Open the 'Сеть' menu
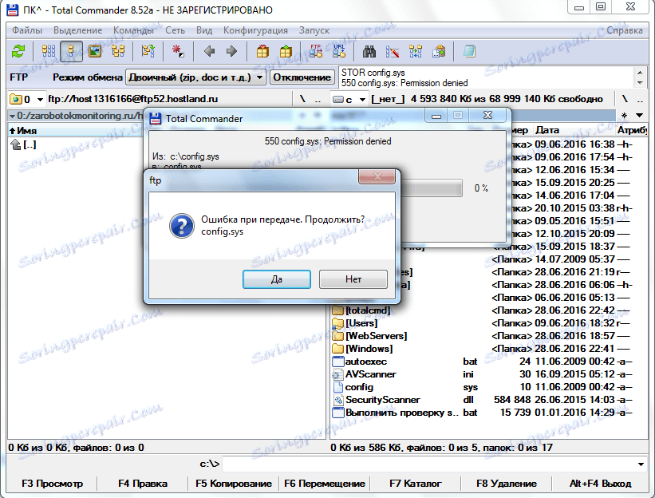The height and width of the screenshot is (498, 655). point(175,30)
